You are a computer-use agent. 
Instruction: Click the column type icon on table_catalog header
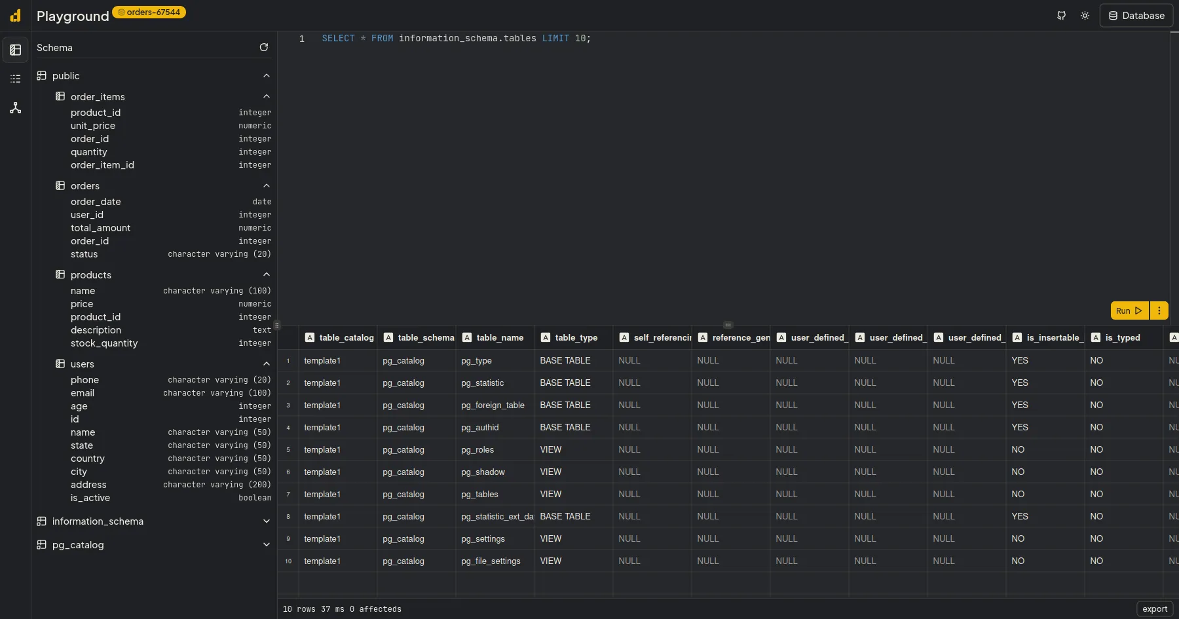coord(309,337)
